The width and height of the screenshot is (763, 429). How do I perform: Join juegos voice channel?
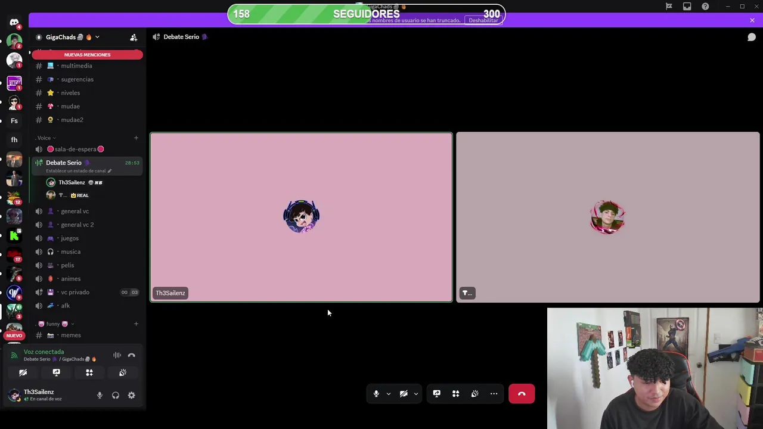coord(87,238)
